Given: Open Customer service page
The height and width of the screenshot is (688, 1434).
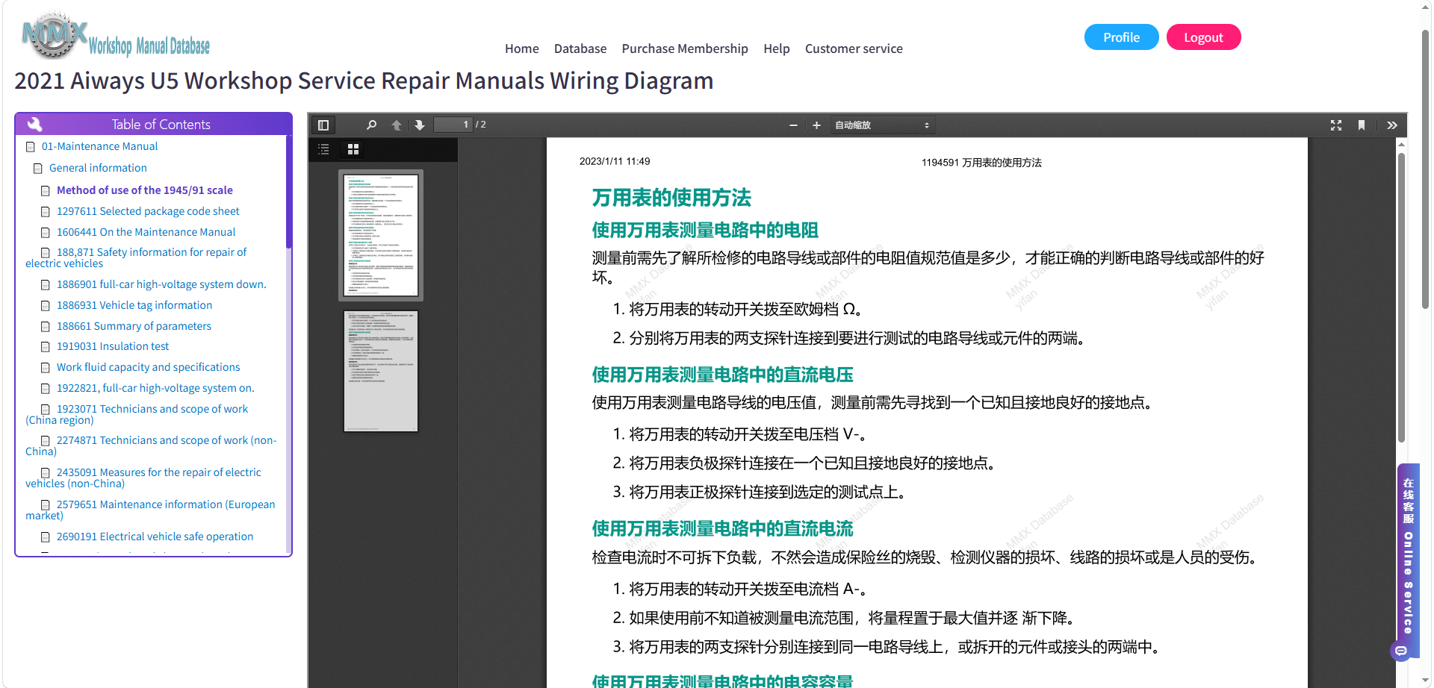Looking at the screenshot, I should (x=854, y=49).
